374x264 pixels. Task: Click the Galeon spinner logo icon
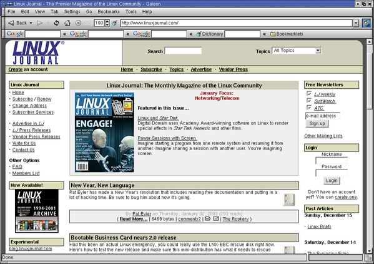point(367,23)
